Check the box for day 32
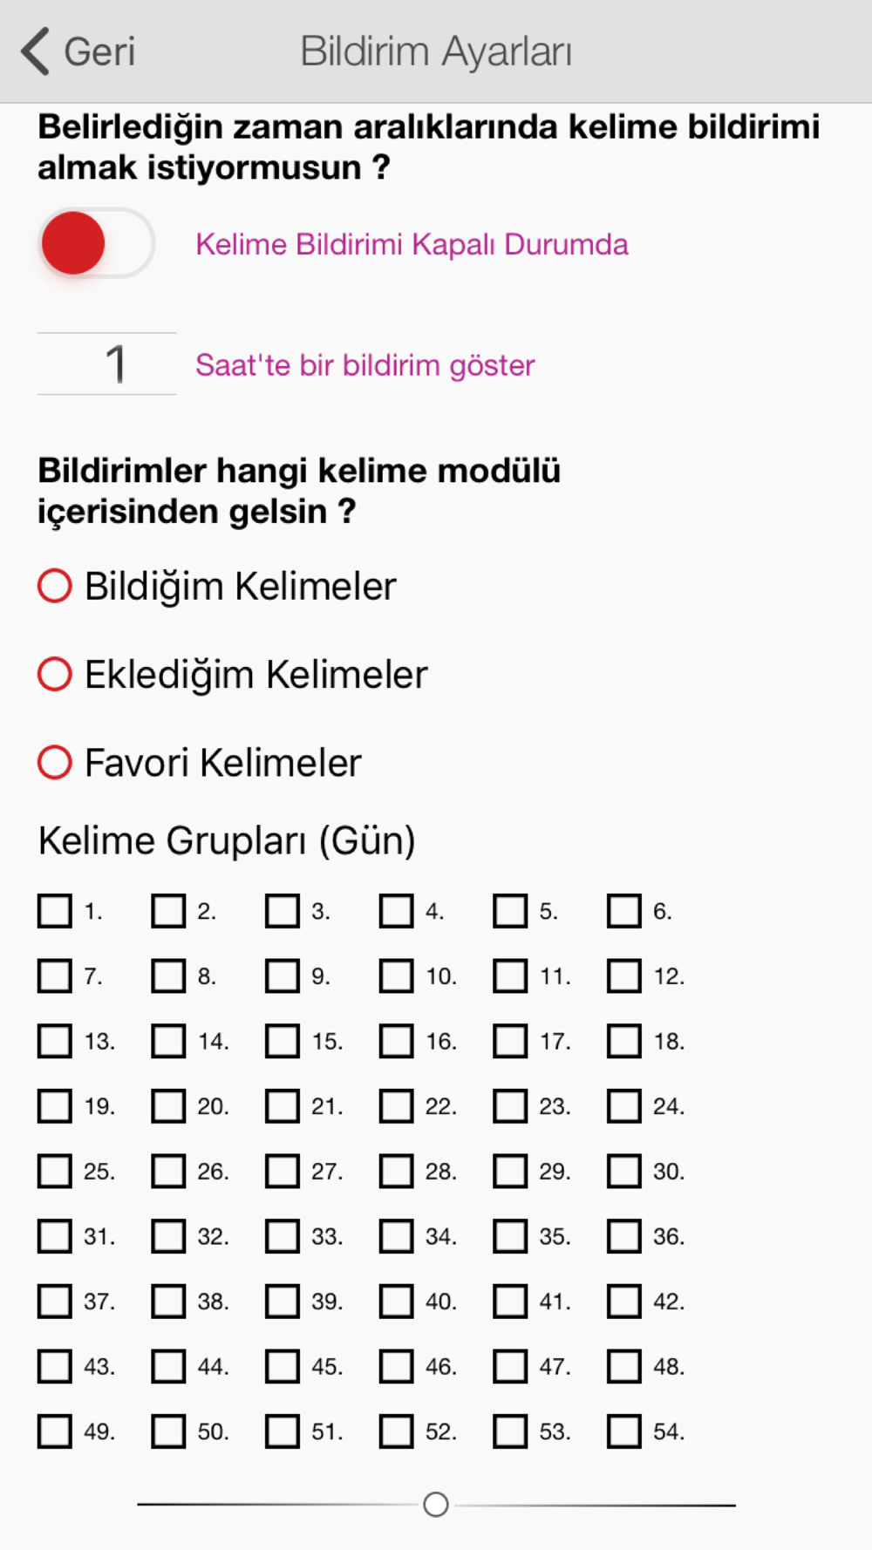Screen dimensions: 872x1550 [168, 1236]
